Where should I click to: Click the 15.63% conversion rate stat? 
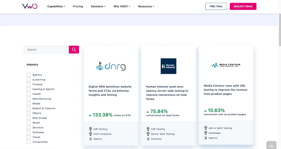point(225,112)
